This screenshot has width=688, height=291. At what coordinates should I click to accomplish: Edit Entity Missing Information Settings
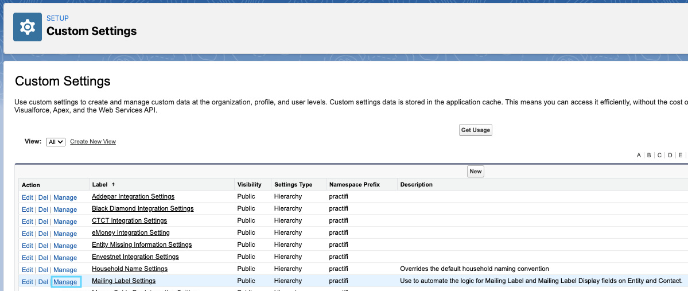click(27, 246)
